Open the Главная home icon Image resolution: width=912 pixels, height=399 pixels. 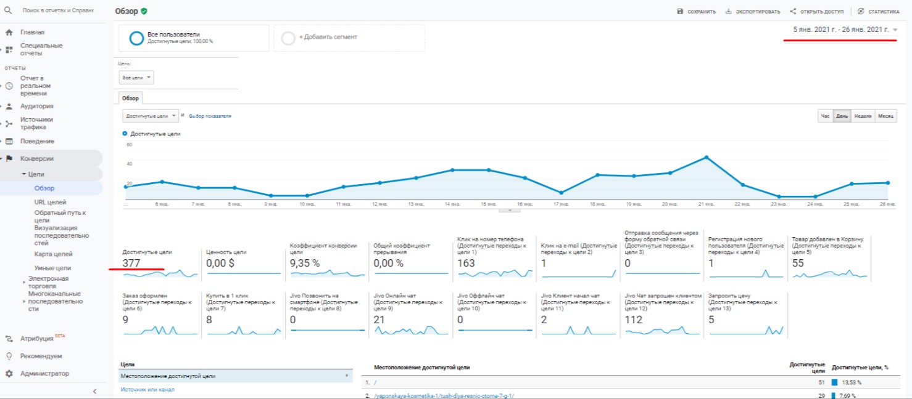coord(9,32)
